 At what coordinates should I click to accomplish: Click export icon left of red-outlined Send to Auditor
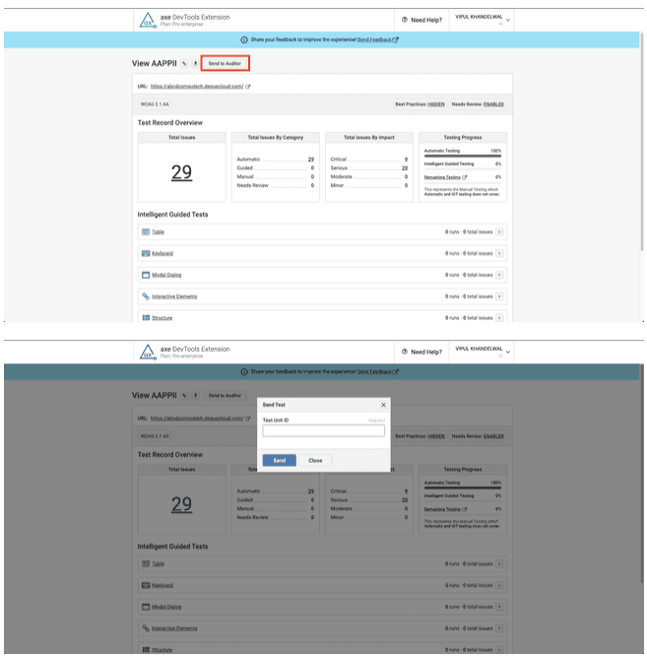click(194, 63)
